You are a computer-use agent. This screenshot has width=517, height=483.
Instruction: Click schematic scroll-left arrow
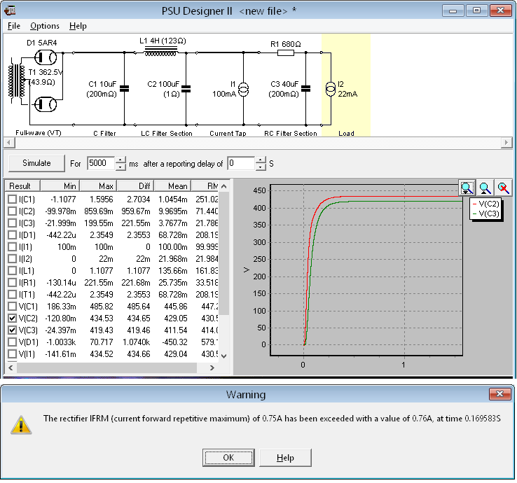pyautogui.click(x=9, y=143)
